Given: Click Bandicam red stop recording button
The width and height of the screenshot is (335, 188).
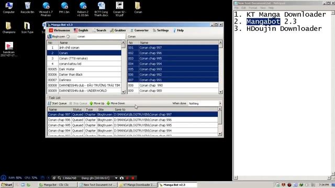Looking at the screenshot, I should (x=133, y=178).
